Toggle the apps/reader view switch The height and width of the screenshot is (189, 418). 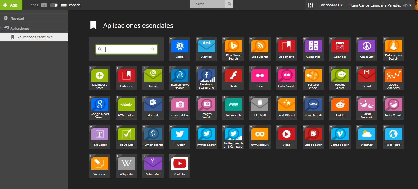tap(54, 5)
